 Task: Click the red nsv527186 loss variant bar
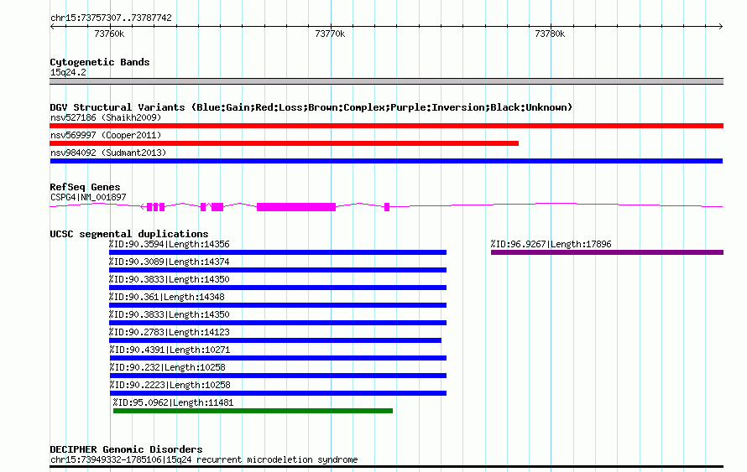point(386,126)
